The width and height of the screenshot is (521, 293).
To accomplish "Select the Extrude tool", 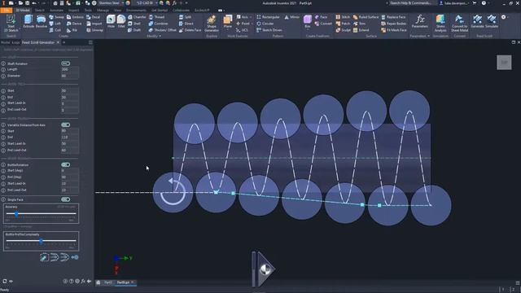I will pyautogui.click(x=29, y=21).
